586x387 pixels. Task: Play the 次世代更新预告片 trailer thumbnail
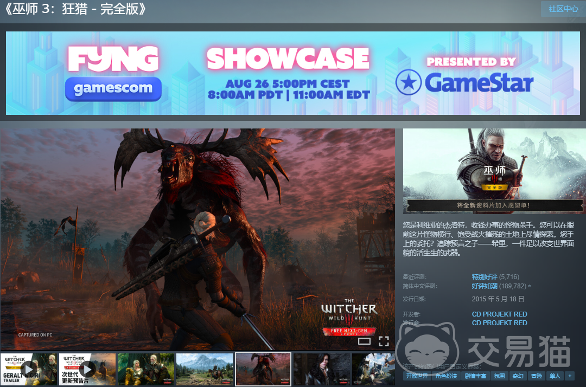[x=87, y=369]
